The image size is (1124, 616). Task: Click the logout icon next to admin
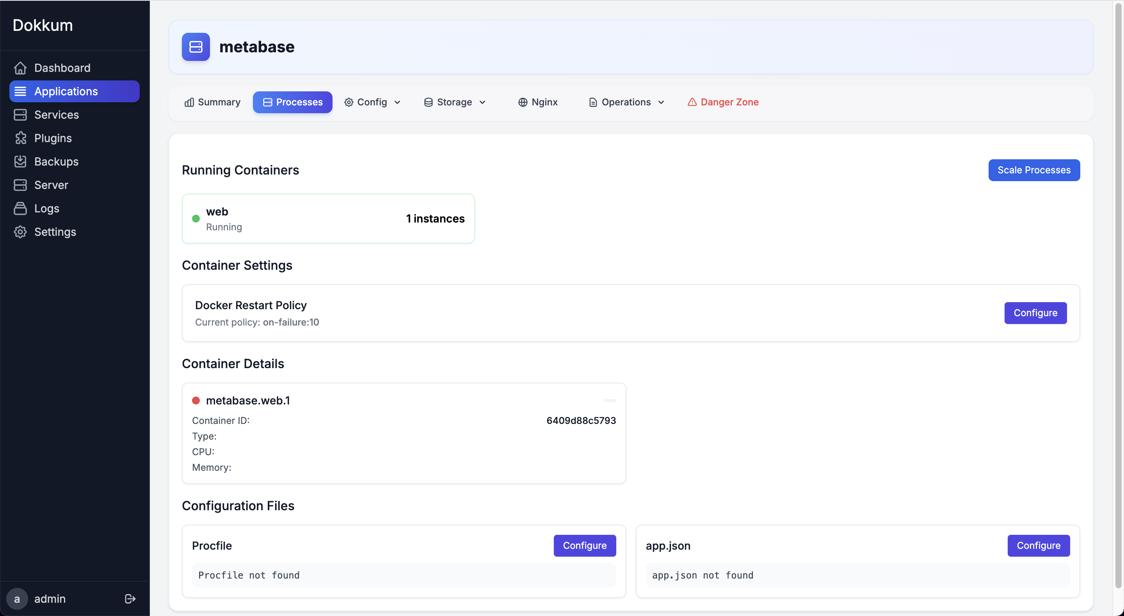point(130,598)
